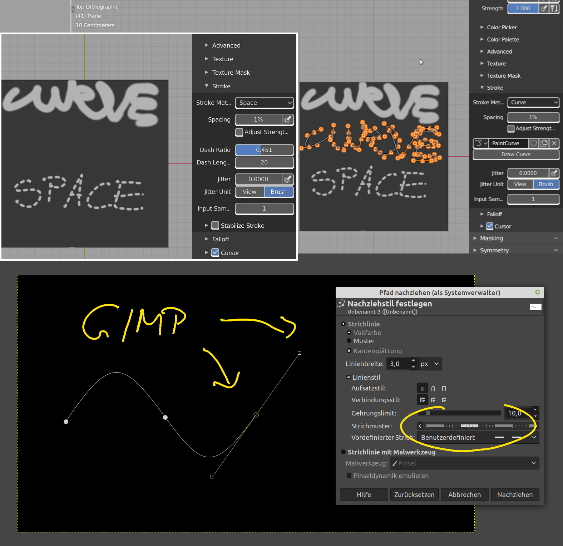Select the square cap style icon for Aufsatzstil

[444, 388]
